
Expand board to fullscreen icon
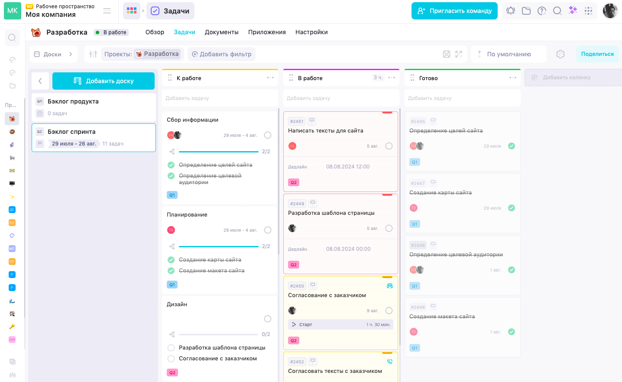point(459,54)
